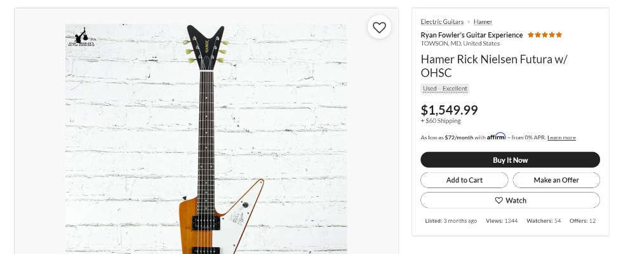635x254 pixels.
Task: Click the Offers: 12 statistic
Action: [582, 221]
